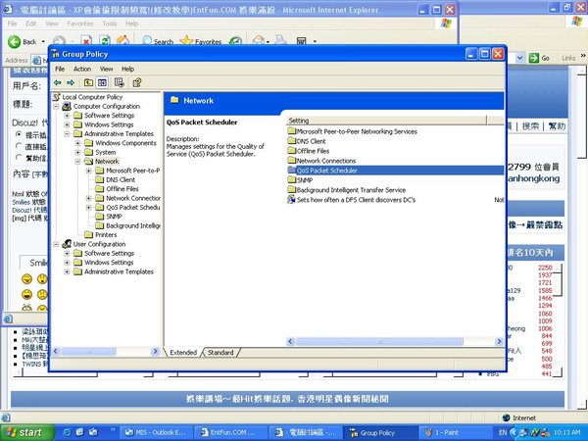Click the Export List toolbar icon
This screenshot has height=441, width=588.
click(120, 83)
